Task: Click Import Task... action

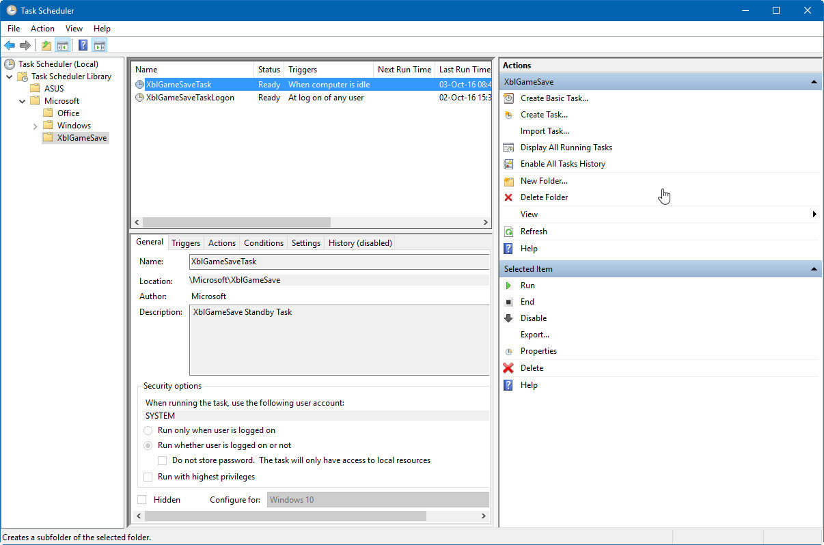Action: coord(545,131)
